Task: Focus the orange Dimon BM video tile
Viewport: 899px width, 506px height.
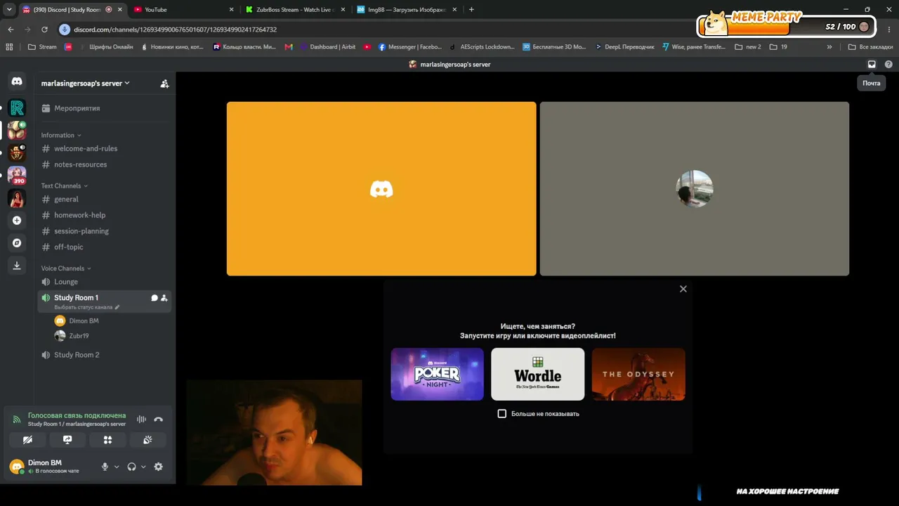Action: 381,189
